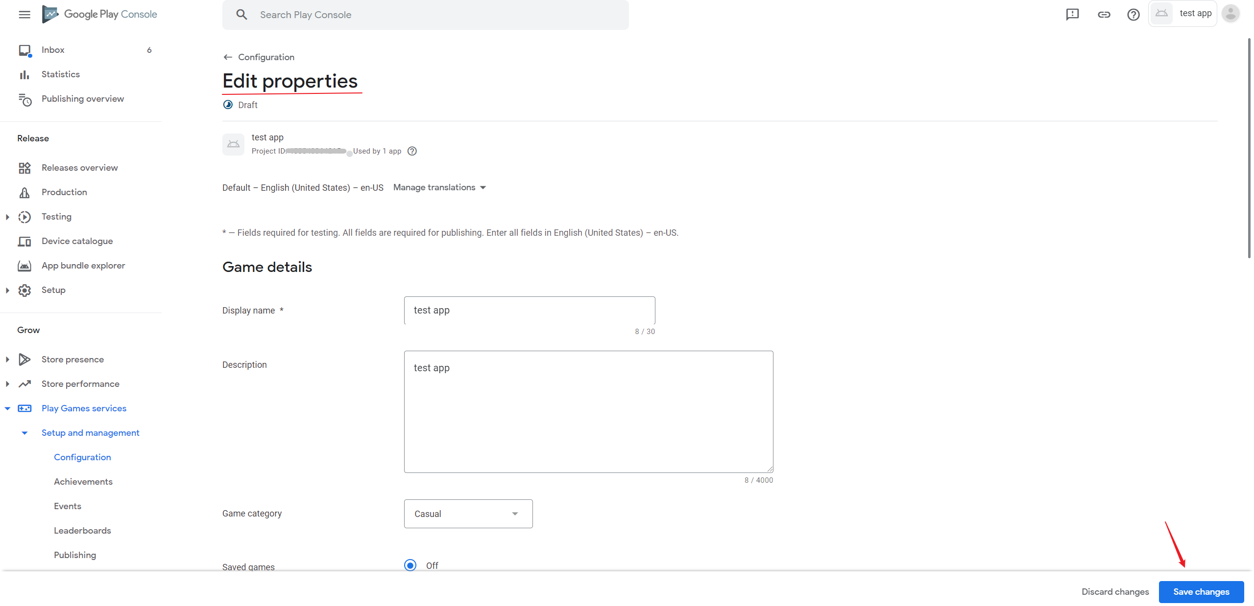Select Default English United States language
1254x606 pixels.
tap(302, 187)
